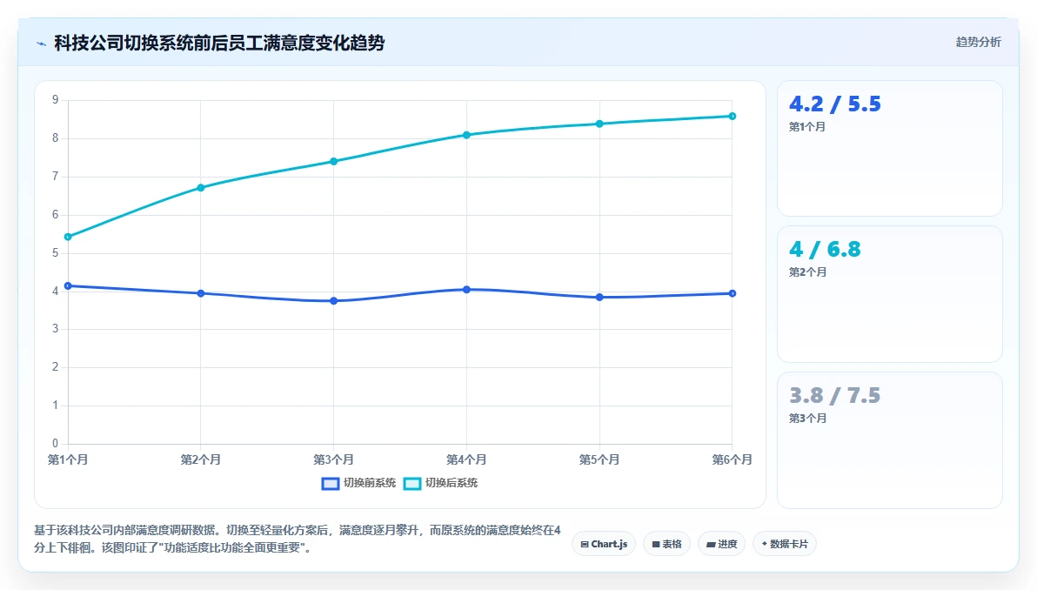Click the chart title 科技公司切换系统前后员工满意度变化趋势
The width and height of the screenshot is (1037, 590).
(x=219, y=43)
